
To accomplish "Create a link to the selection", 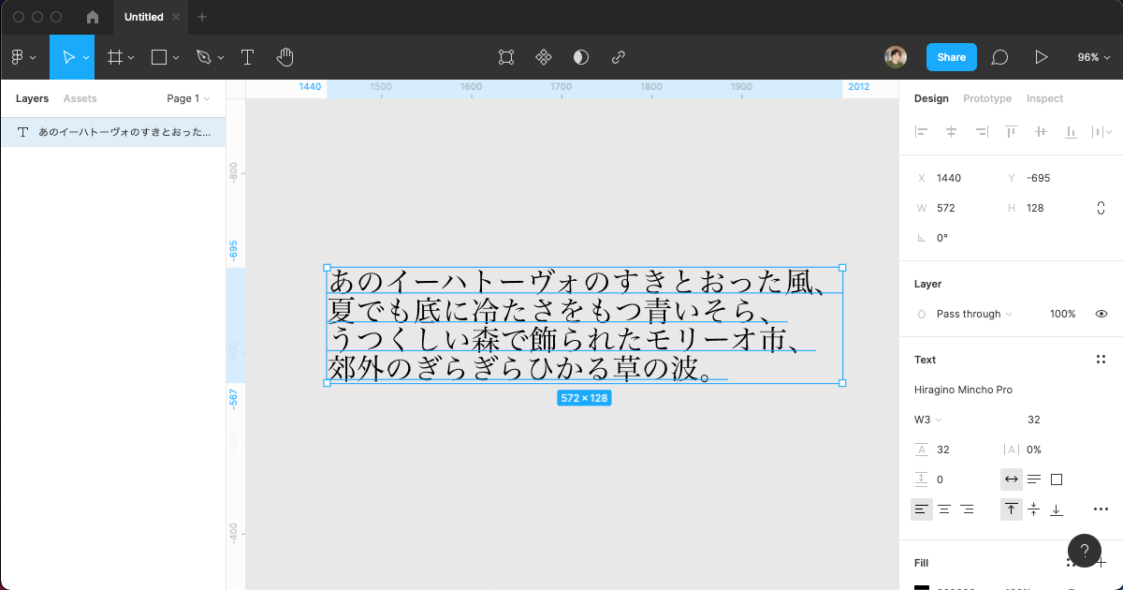I will tap(618, 57).
